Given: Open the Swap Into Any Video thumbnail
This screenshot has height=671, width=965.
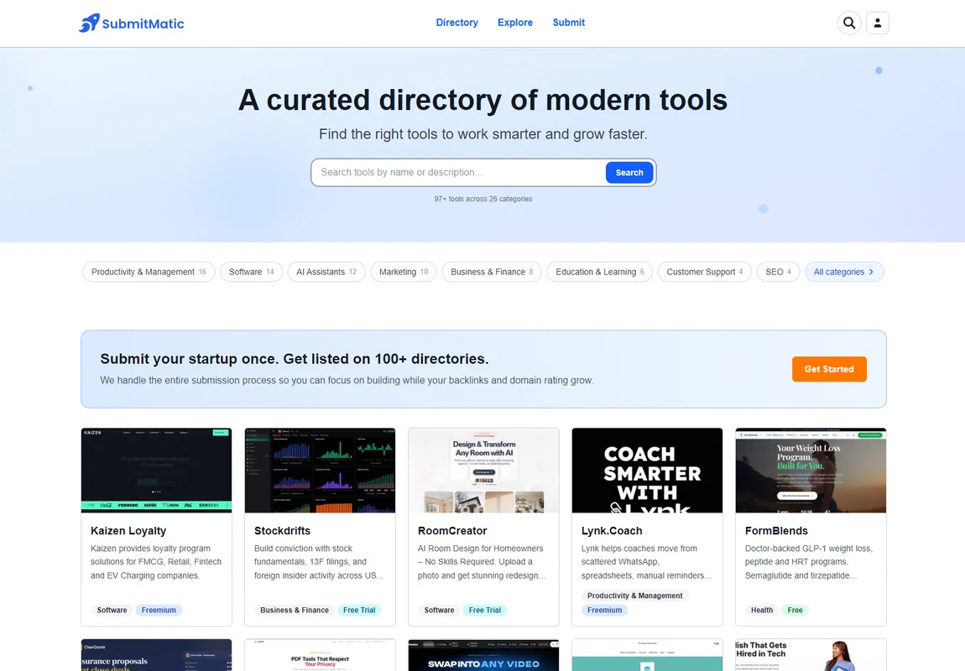Looking at the screenshot, I should 483,655.
